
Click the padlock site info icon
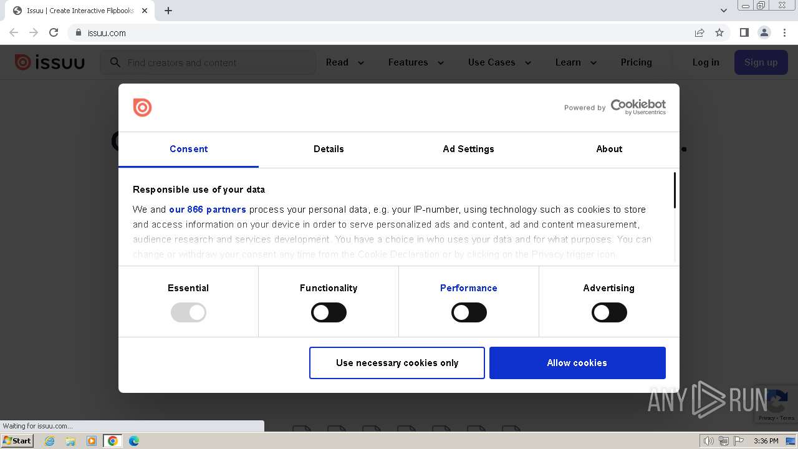pyautogui.click(x=78, y=32)
